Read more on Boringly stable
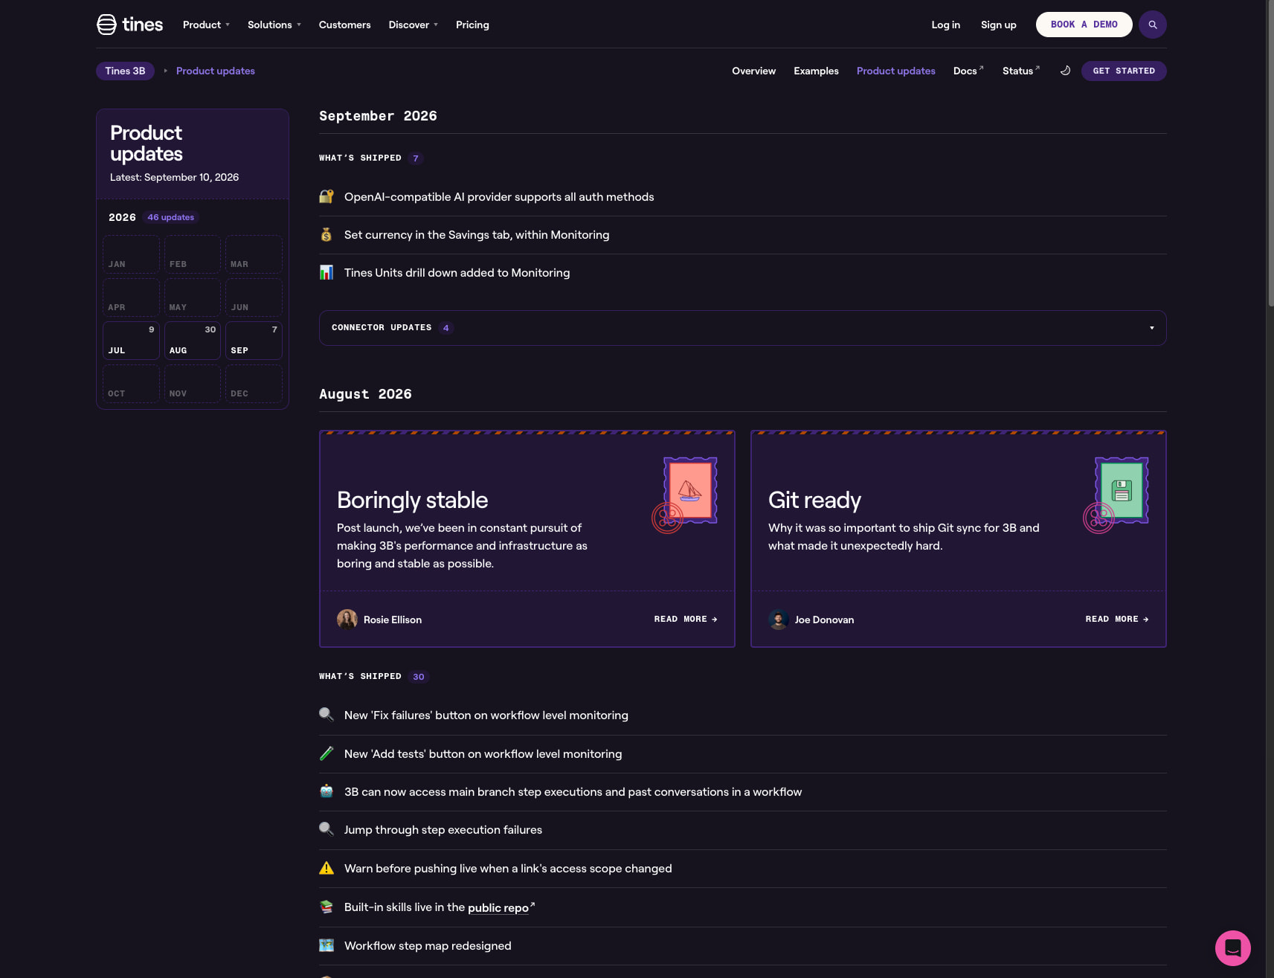Image resolution: width=1274 pixels, height=978 pixels. coord(686,619)
